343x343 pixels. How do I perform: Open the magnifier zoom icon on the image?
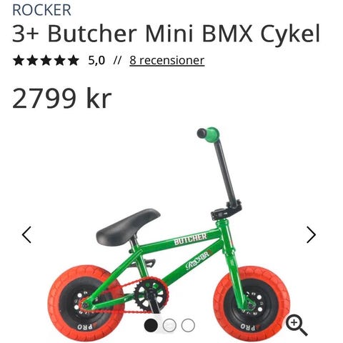pyautogui.click(x=297, y=325)
